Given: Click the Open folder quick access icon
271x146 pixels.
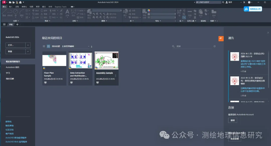Looking at the screenshot, I should pos(14,3).
